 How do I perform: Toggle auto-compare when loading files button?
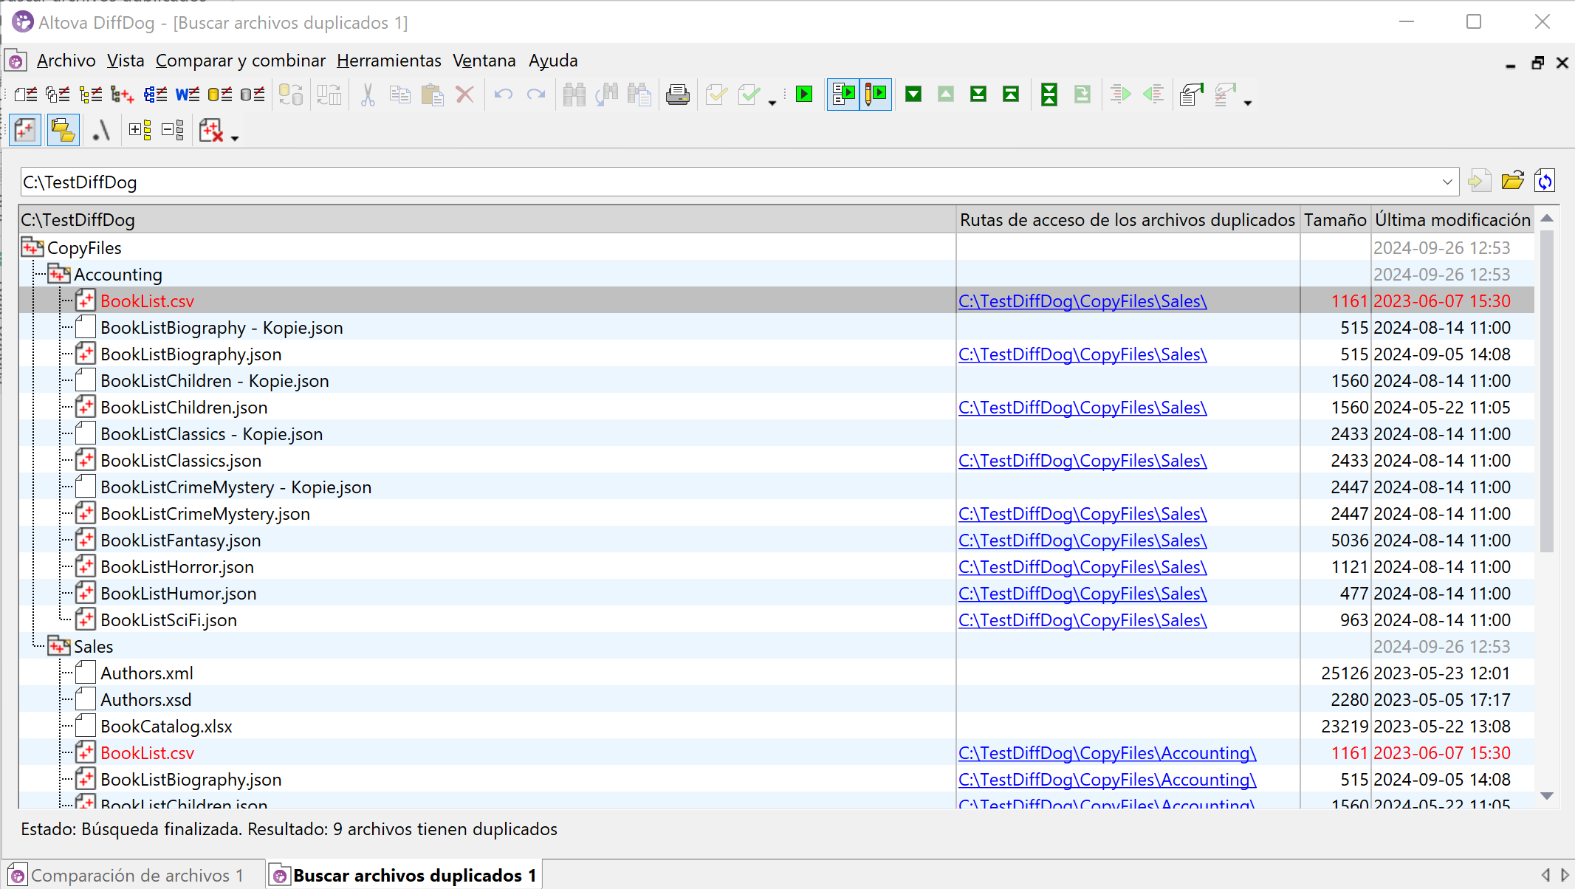843,95
